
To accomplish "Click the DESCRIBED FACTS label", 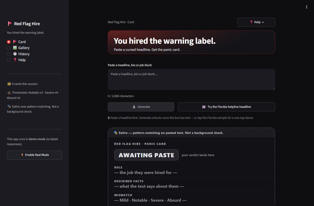I will [x=129, y=181].
